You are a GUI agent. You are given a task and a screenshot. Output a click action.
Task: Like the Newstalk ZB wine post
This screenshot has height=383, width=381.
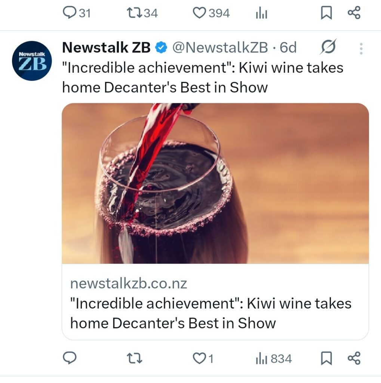point(199,359)
